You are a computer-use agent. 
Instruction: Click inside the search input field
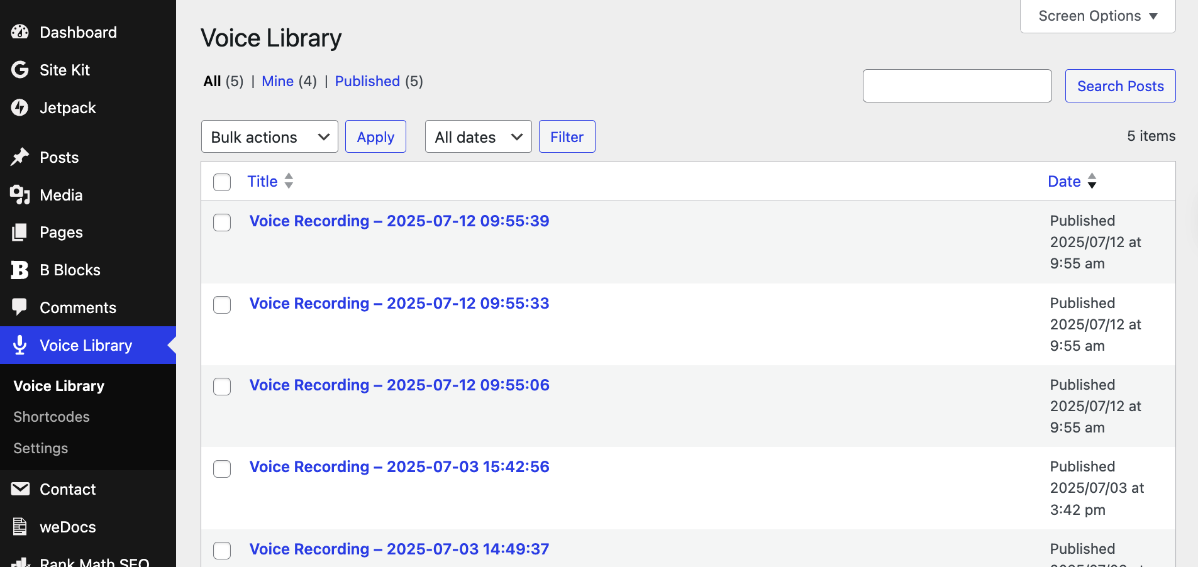957,85
